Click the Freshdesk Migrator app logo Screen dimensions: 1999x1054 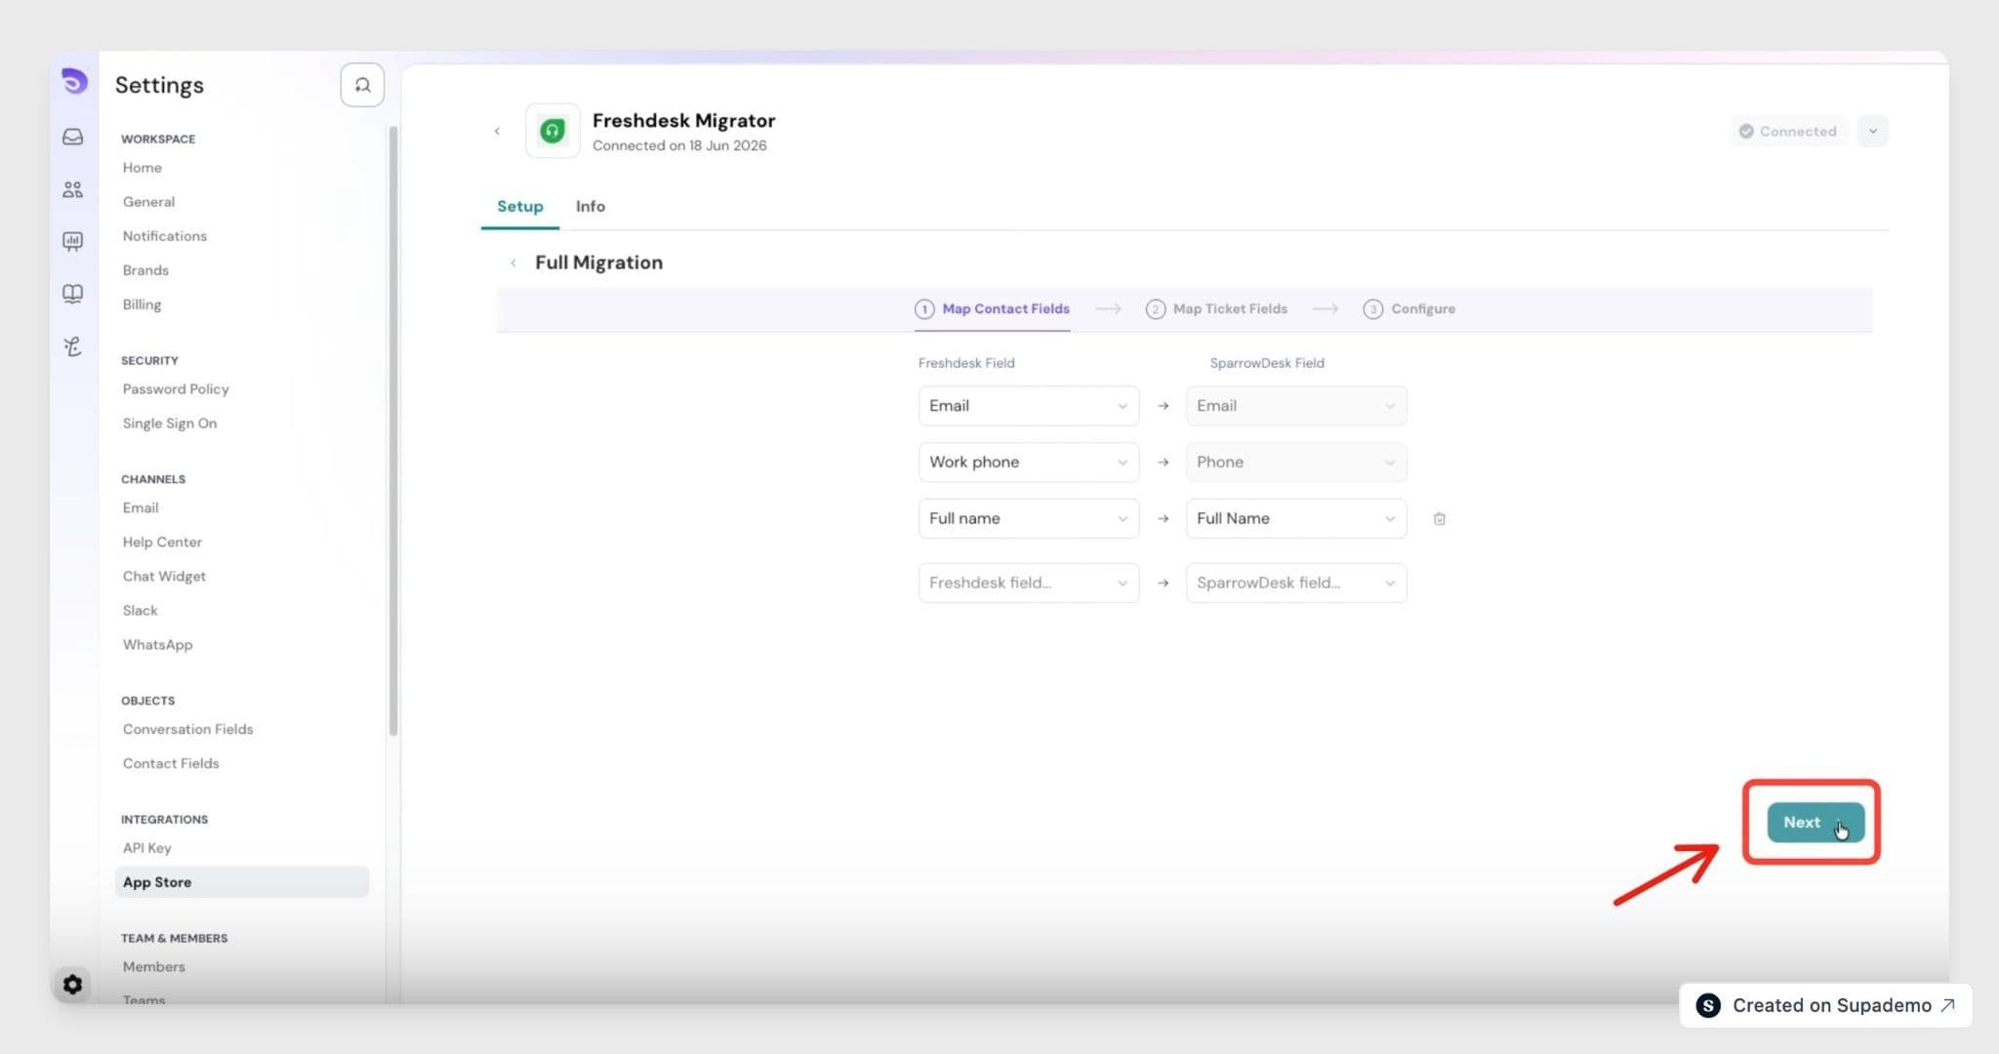[552, 131]
